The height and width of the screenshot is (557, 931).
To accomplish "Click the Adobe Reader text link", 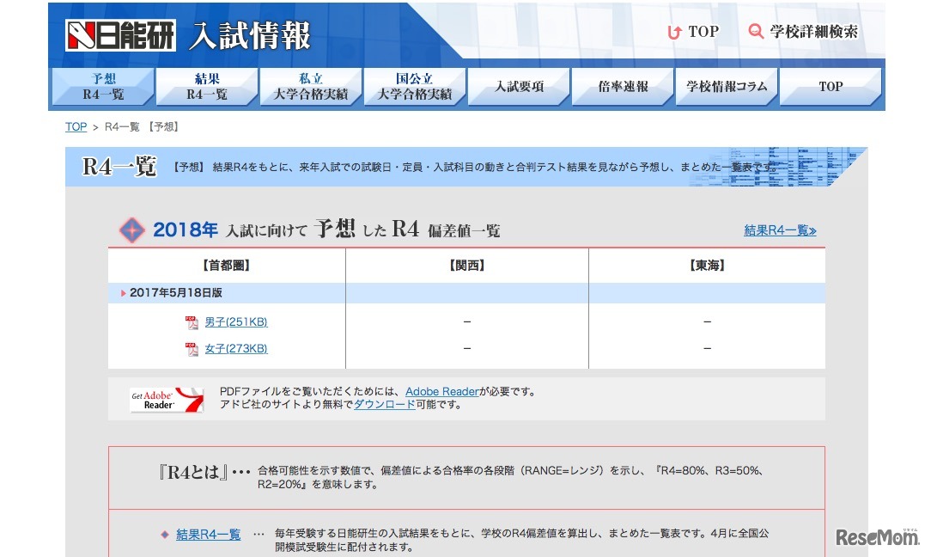I will tap(442, 390).
